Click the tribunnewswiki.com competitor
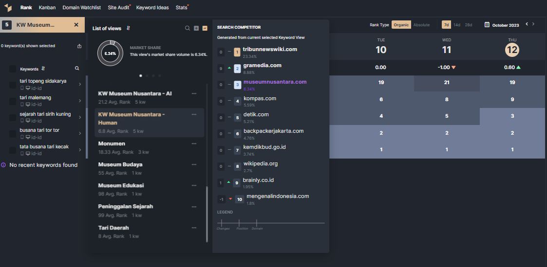 tap(270, 50)
